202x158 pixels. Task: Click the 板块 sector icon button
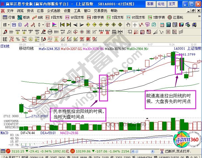pos(23,17)
